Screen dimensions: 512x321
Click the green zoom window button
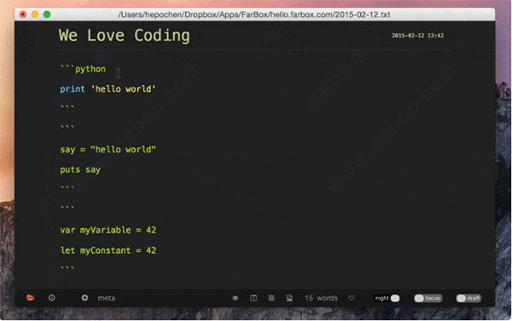pos(47,14)
